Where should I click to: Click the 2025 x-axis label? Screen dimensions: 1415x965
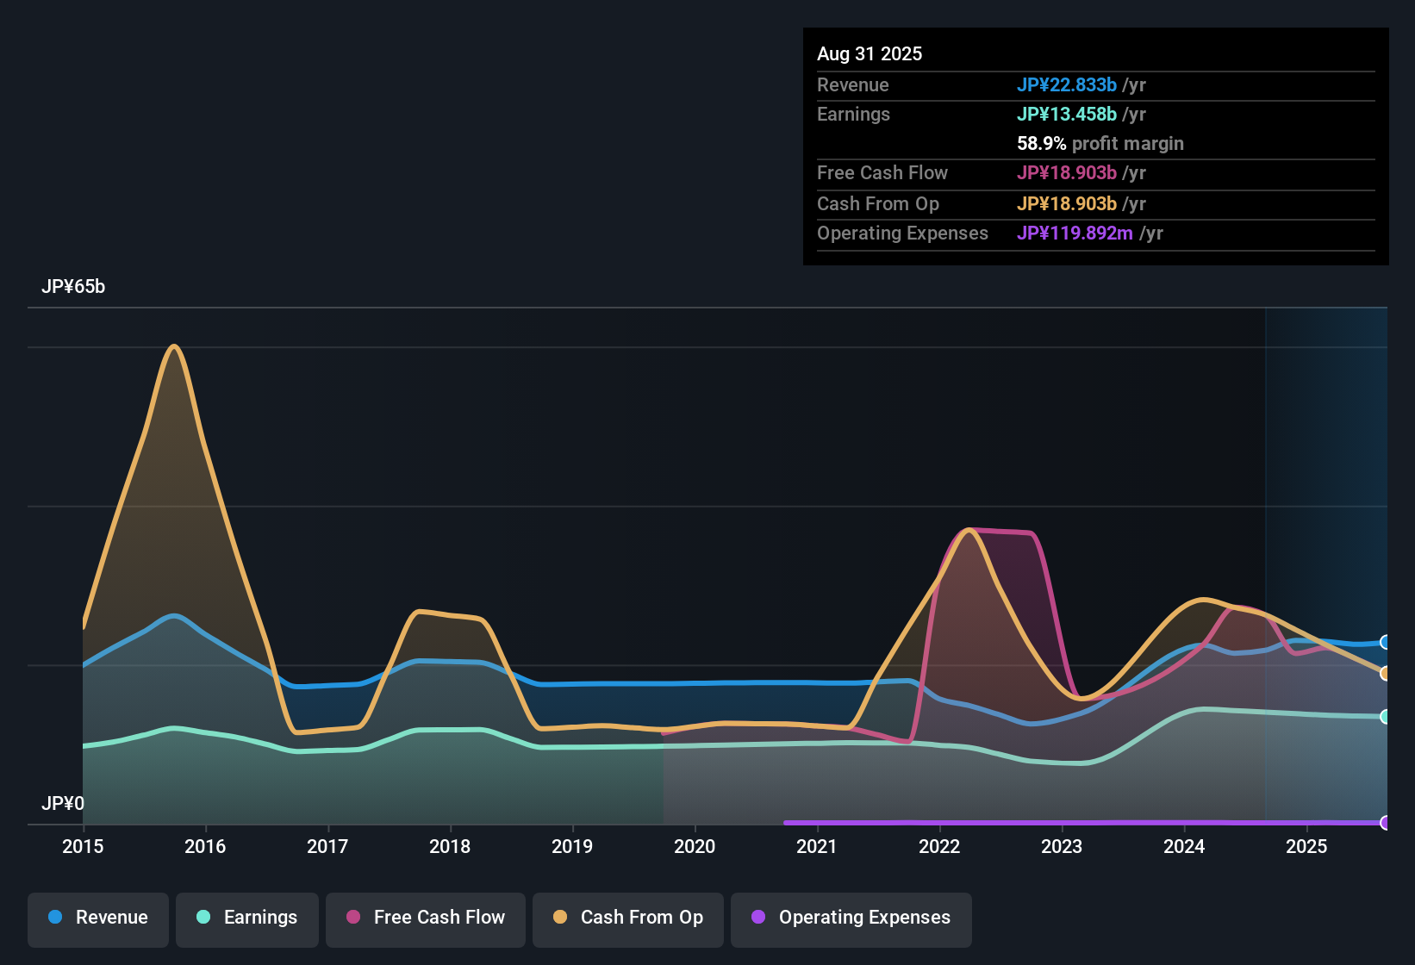(1306, 847)
